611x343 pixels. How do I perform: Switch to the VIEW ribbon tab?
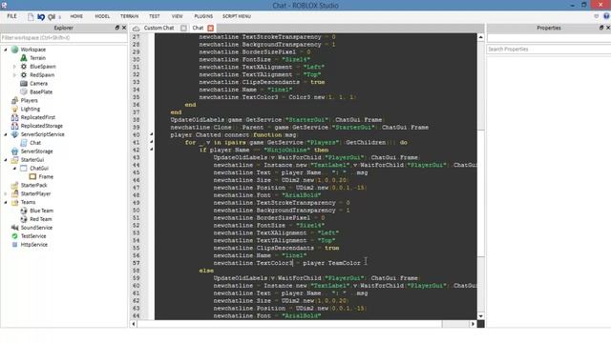click(177, 16)
